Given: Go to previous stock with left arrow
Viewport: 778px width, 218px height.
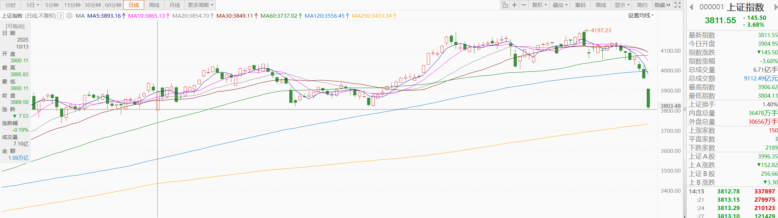Looking at the screenshot, I should (x=691, y=7).
